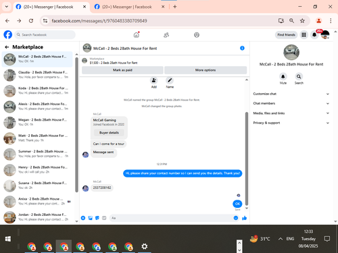Click the sent OK message bubble
Screen dimensions: 338x253
pos(237,204)
